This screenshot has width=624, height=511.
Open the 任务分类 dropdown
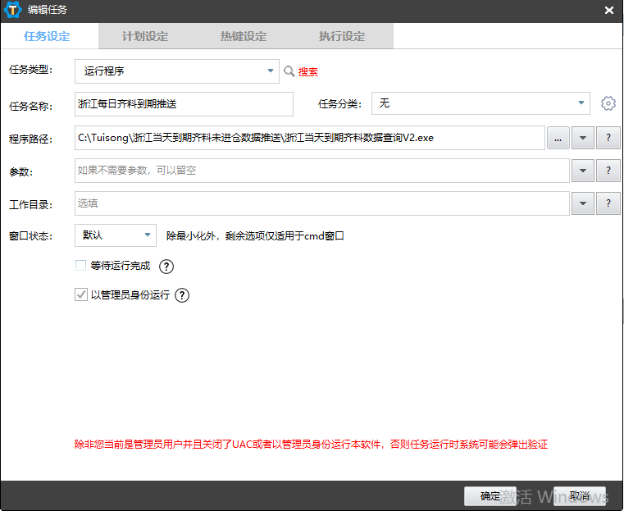click(581, 103)
